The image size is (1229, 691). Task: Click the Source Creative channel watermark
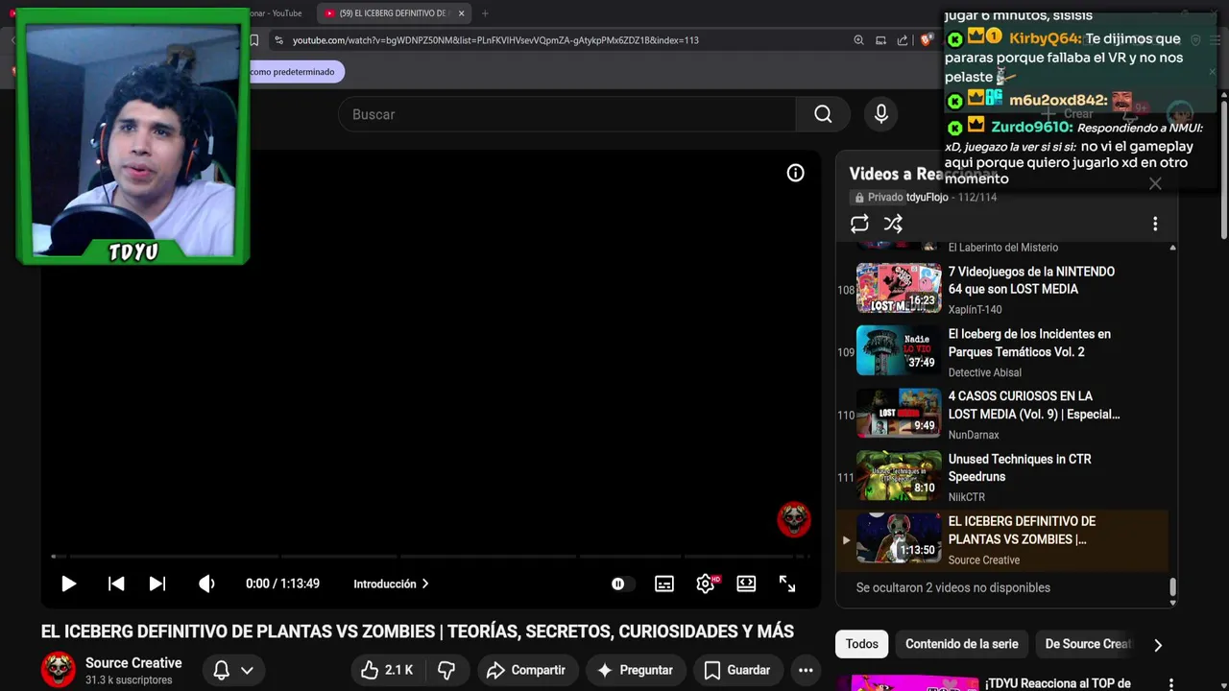(x=794, y=520)
